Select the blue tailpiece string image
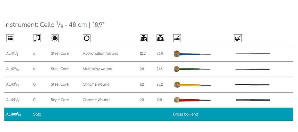 click(192, 54)
